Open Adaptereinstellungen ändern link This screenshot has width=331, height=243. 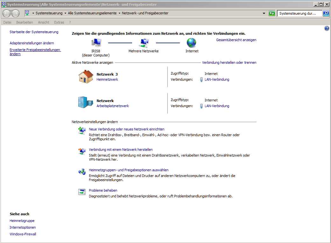pyautogui.click(x=32, y=43)
